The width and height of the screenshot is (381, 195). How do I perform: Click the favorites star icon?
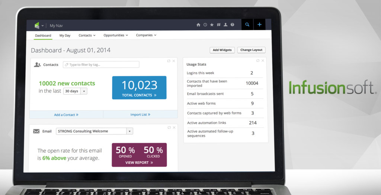click(x=212, y=25)
